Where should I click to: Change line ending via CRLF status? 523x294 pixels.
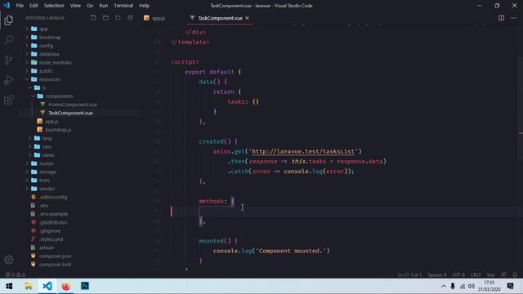[476, 274]
